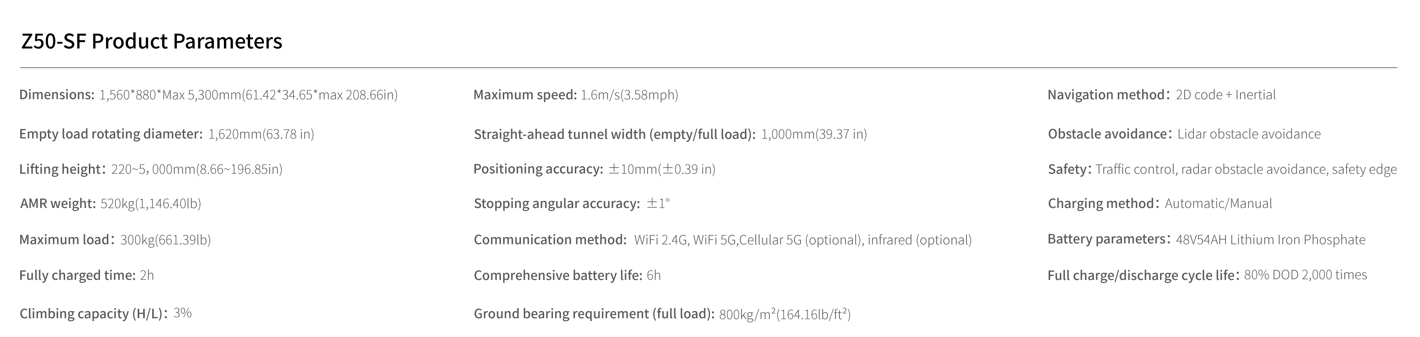Click the Maximum load 300kg entry

(x=115, y=240)
